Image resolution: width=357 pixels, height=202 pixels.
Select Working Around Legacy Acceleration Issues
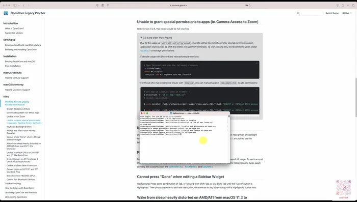pyautogui.click(x=17, y=103)
